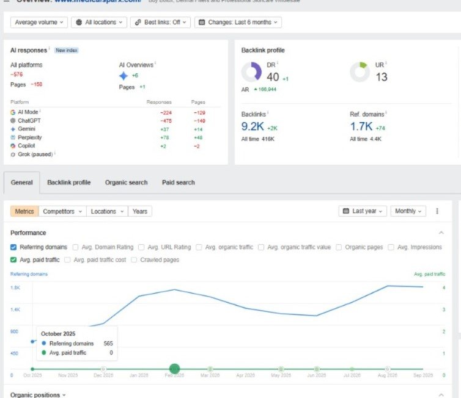Open the AI Mode platform row

[x=115, y=112]
